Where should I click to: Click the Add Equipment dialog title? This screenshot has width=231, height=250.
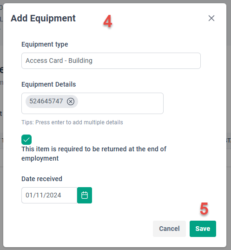point(43,18)
